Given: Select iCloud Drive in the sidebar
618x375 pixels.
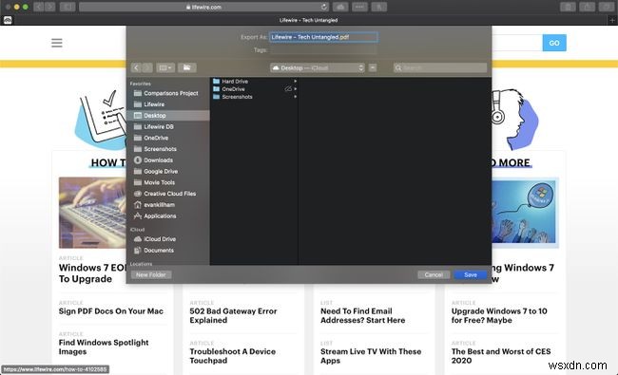Looking at the screenshot, I should [x=168, y=239].
